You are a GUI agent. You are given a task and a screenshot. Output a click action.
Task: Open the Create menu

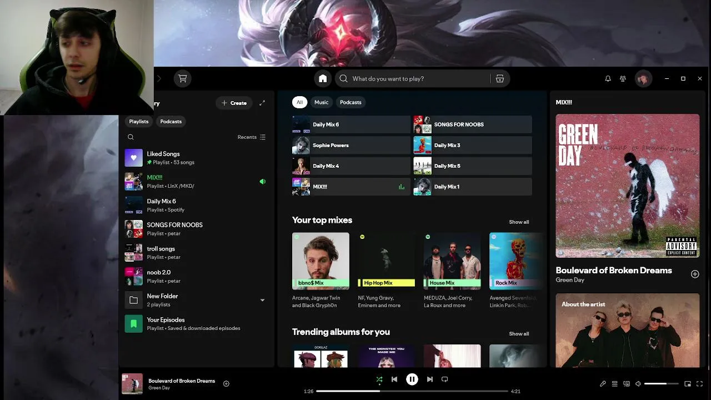234,103
